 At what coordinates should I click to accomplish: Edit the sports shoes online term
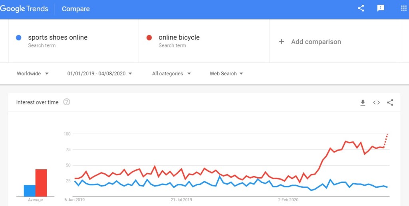pos(58,37)
